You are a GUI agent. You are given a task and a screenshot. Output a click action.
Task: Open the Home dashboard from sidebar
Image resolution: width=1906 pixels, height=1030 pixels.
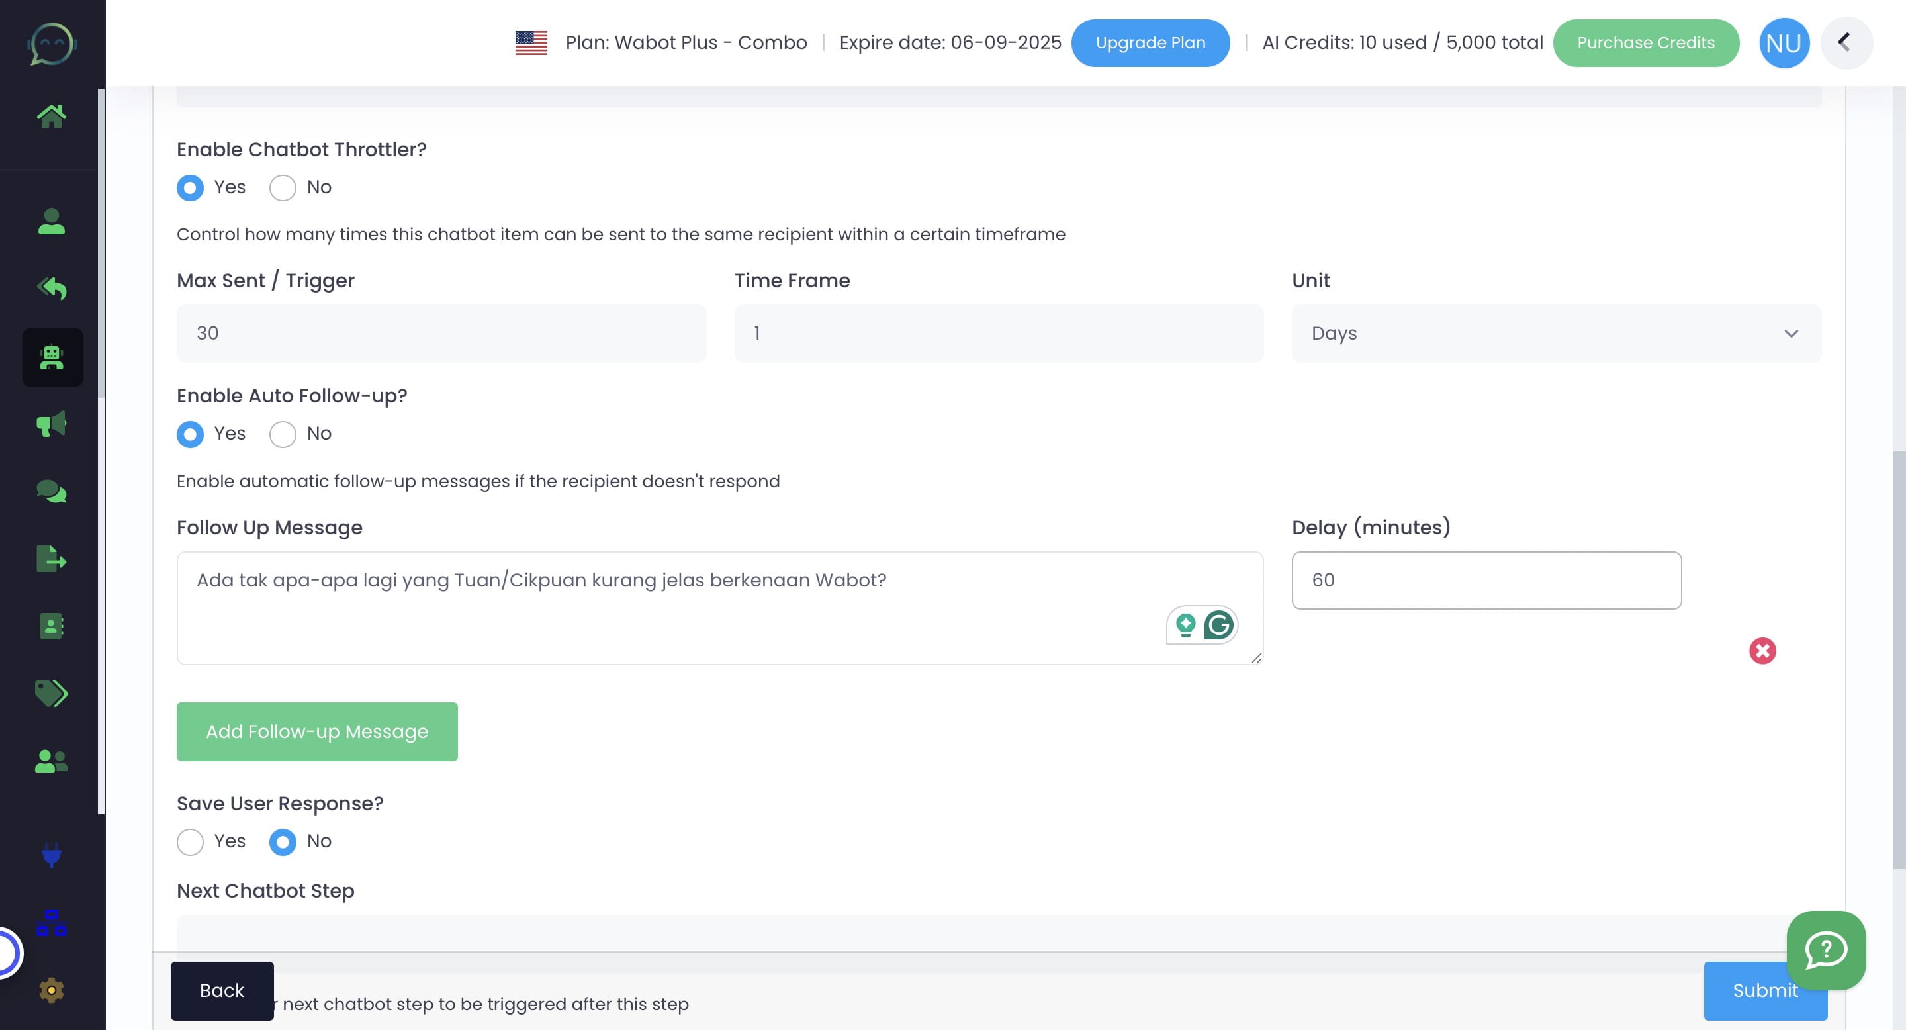[52, 115]
